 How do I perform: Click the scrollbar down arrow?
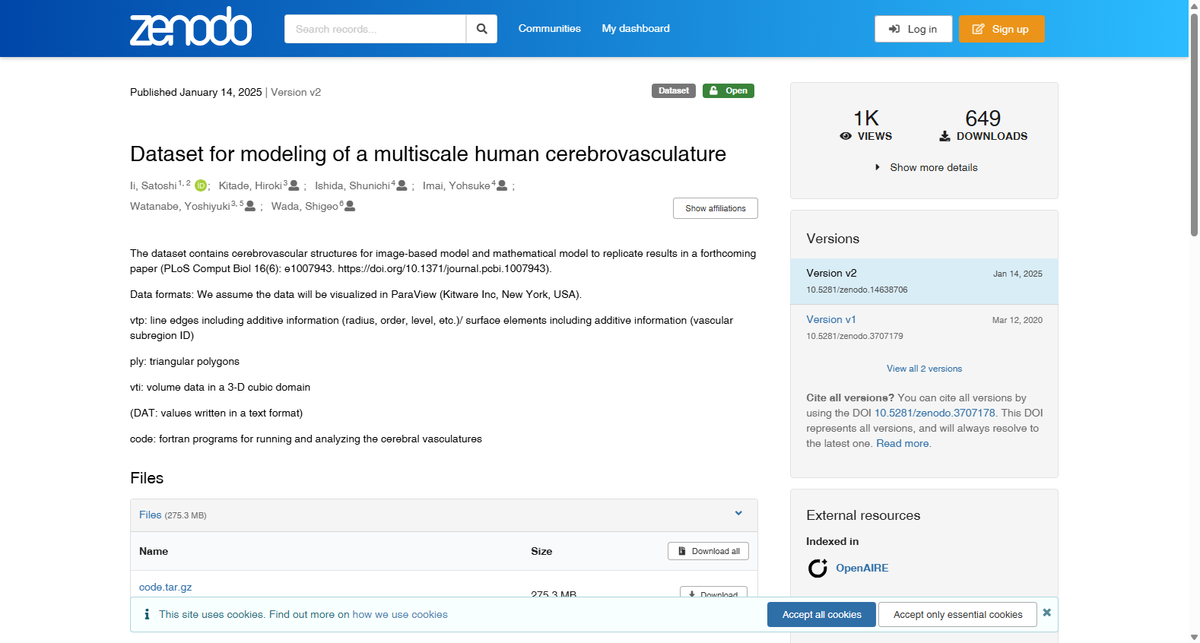(1194, 637)
